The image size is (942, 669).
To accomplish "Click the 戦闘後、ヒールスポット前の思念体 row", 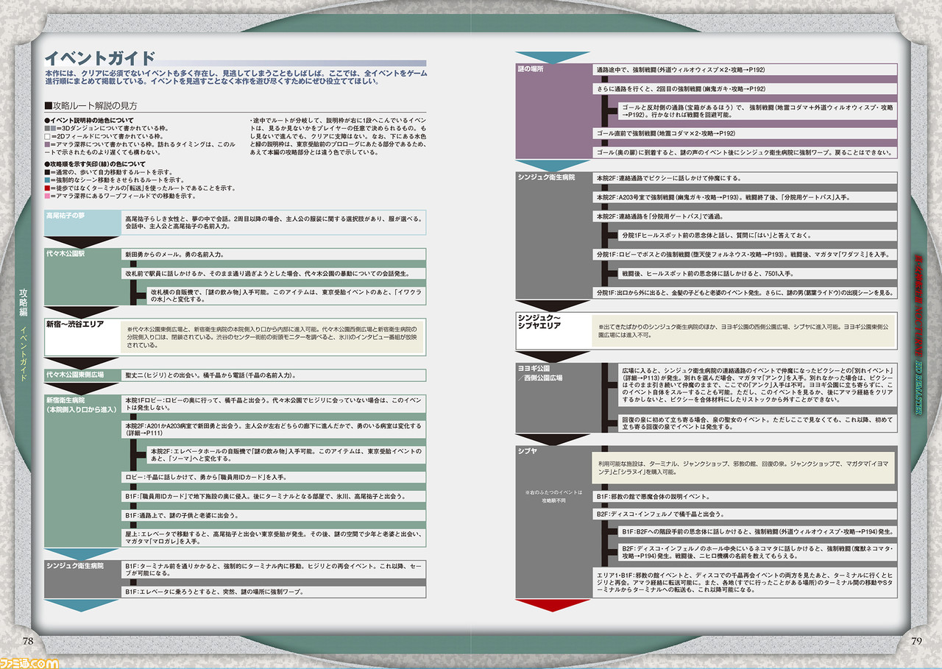I will [x=757, y=274].
